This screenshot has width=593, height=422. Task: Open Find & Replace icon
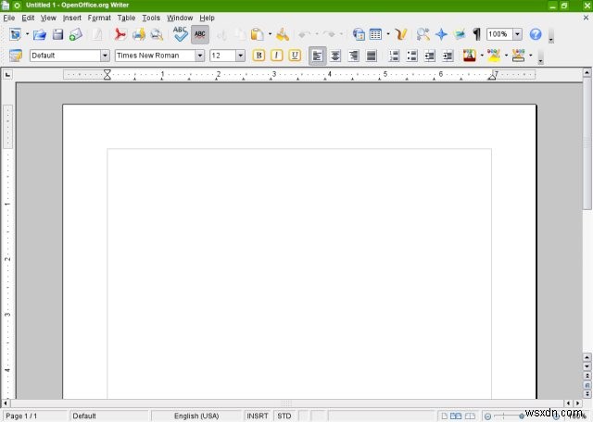pyautogui.click(x=423, y=34)
